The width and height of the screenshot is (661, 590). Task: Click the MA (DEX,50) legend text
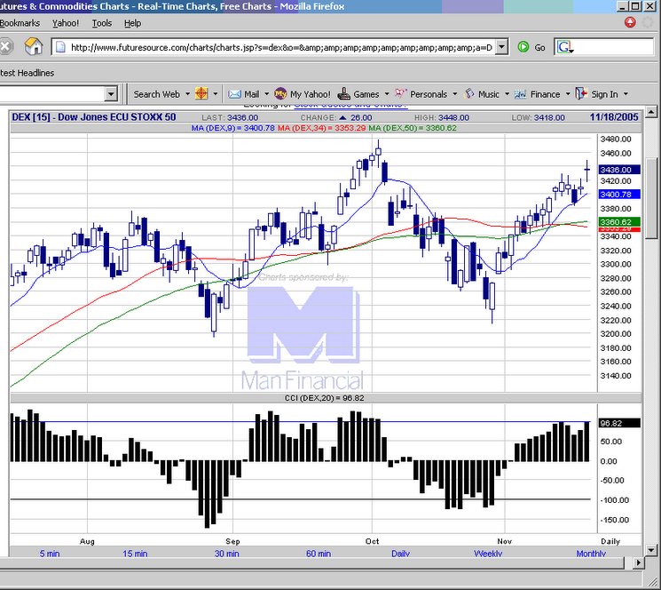(x=413, y=128)
